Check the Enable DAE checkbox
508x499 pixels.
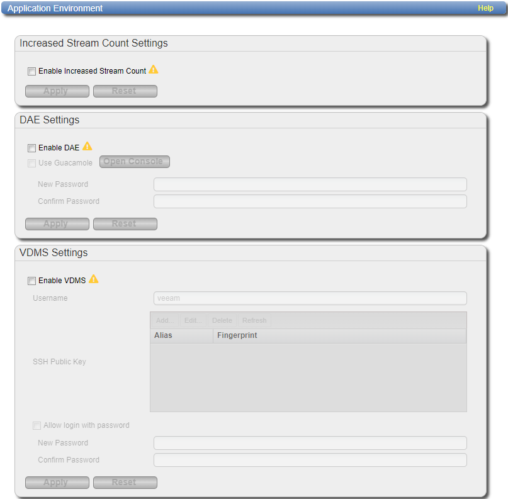(x=31, y=148)
